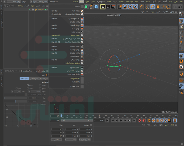Viewport: 184px width, 146px height.
Task: Click the blue cube primitive icon
Action: click(96, 7)
